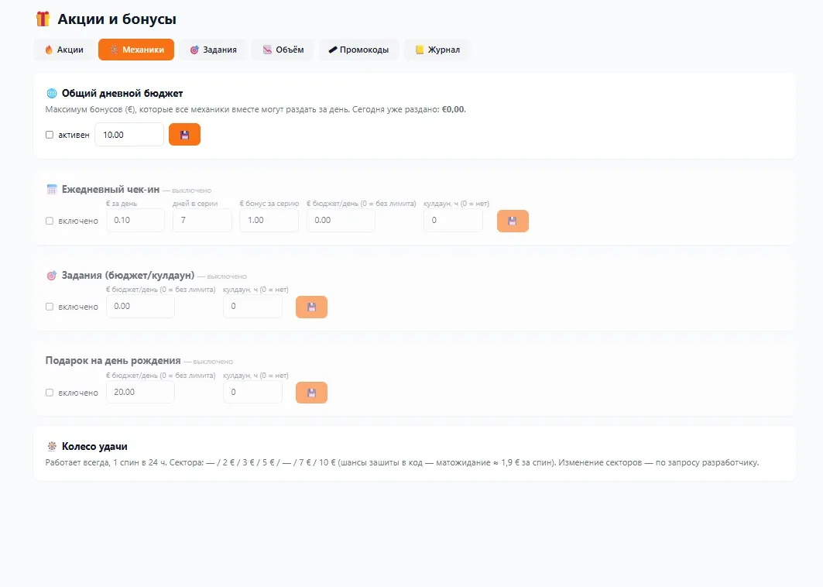
Task: Click the Колесо удачи sectors description text
Action: [x=402, y=462]
